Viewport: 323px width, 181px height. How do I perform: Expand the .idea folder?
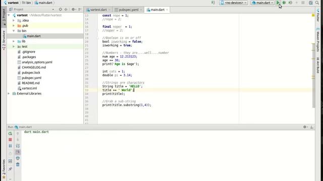pyautogui.click(x=14, y=20)
